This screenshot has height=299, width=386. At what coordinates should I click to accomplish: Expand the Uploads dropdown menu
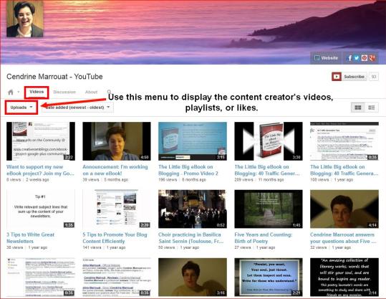[21, 108]
